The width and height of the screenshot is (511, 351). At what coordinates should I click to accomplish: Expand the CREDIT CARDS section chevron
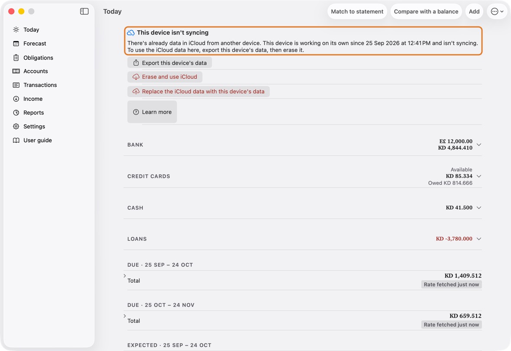479,176
